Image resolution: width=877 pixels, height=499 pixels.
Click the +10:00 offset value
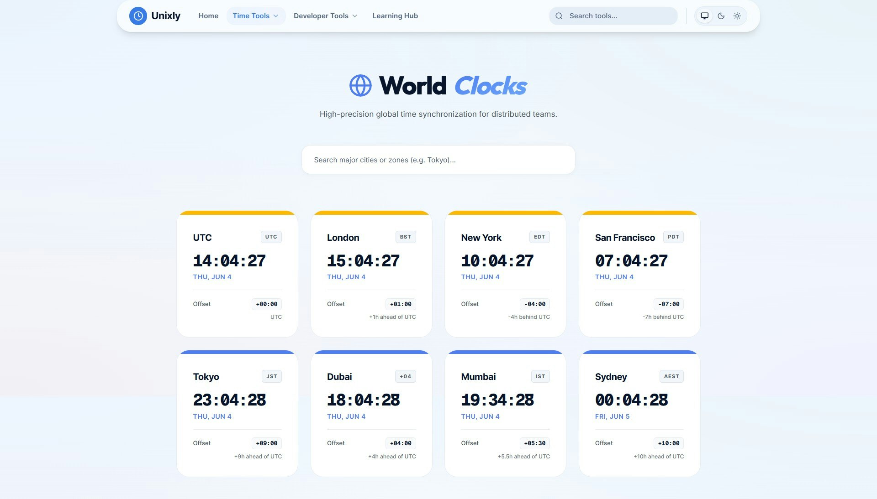(669, 443)
